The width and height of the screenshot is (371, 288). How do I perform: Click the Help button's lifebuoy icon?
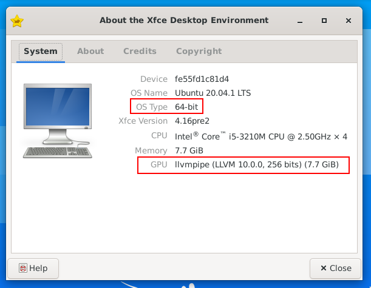point(23,268)
